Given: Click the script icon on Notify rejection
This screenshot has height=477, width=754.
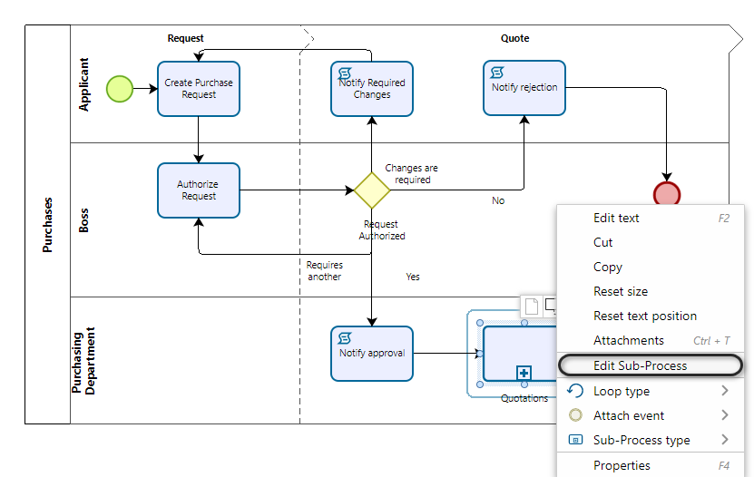Looking at the screenshot, I should [x=498, y=73].
